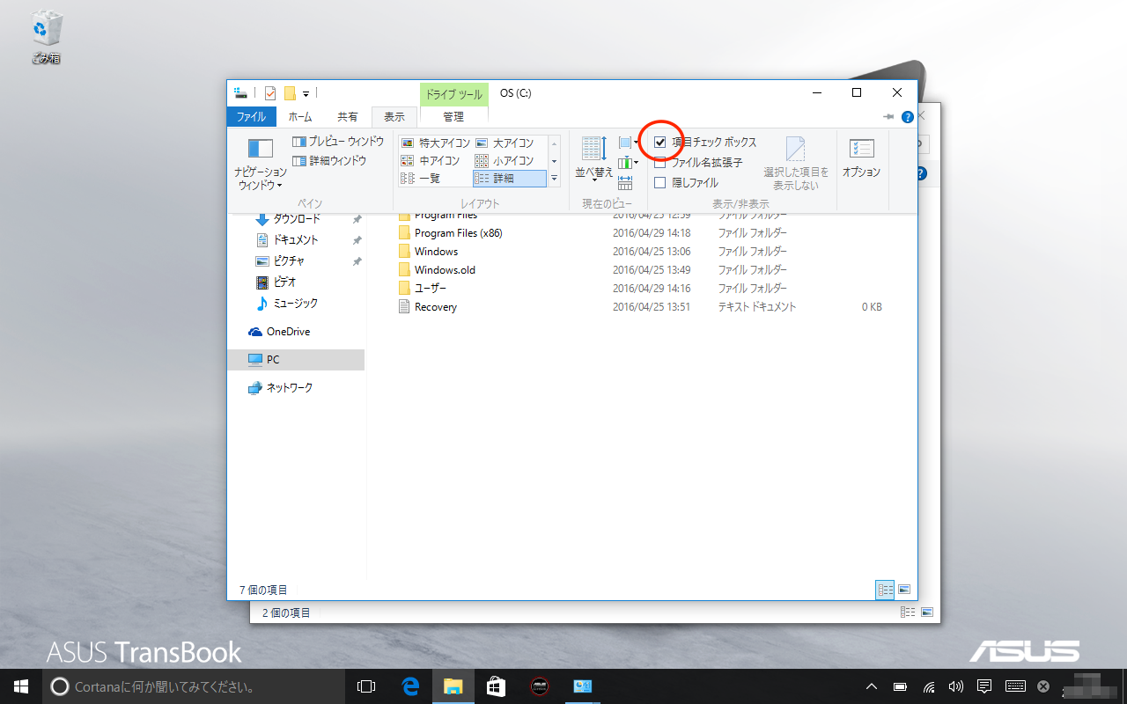Image resolution: width=1127 pixels, height=704 pixels.
Task: Expand the layout gallery more arrow
Action: [x=554, y=179]
